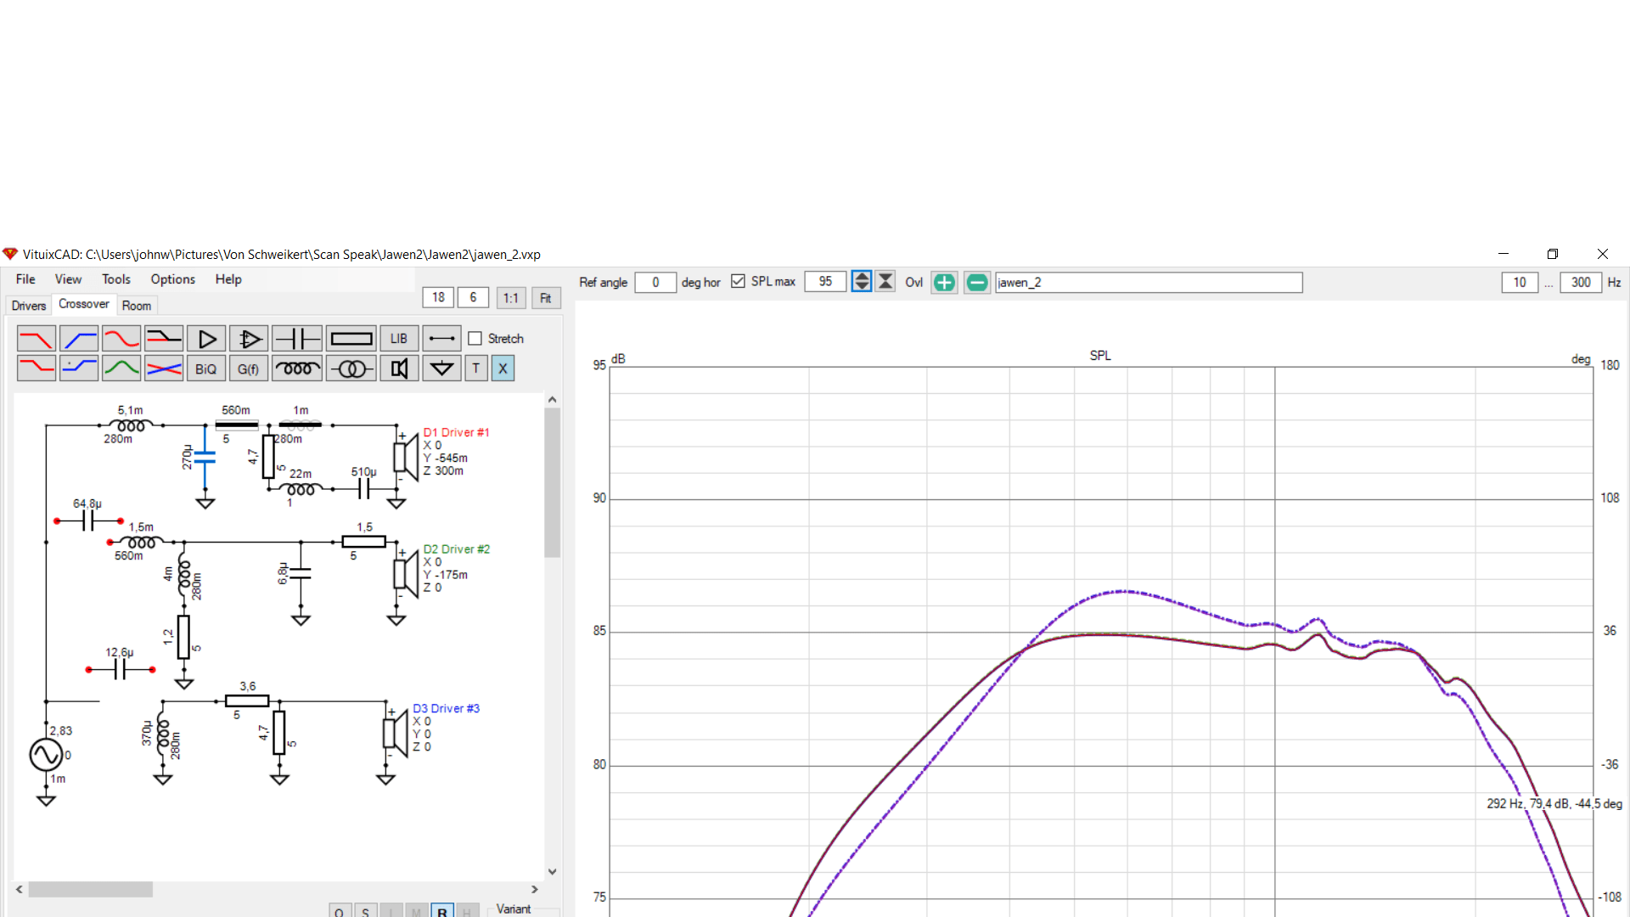Screen dimensions: 1630x917
Task: Open the Options menu
Action: click(173, 279)
